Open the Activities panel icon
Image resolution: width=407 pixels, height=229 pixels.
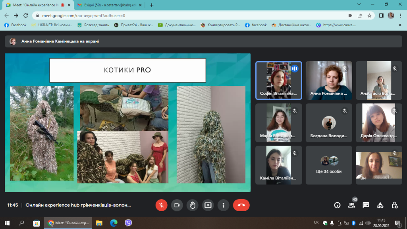coord(380,205)
